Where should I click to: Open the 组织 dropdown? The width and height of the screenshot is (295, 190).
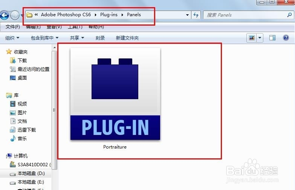[12, 38]
